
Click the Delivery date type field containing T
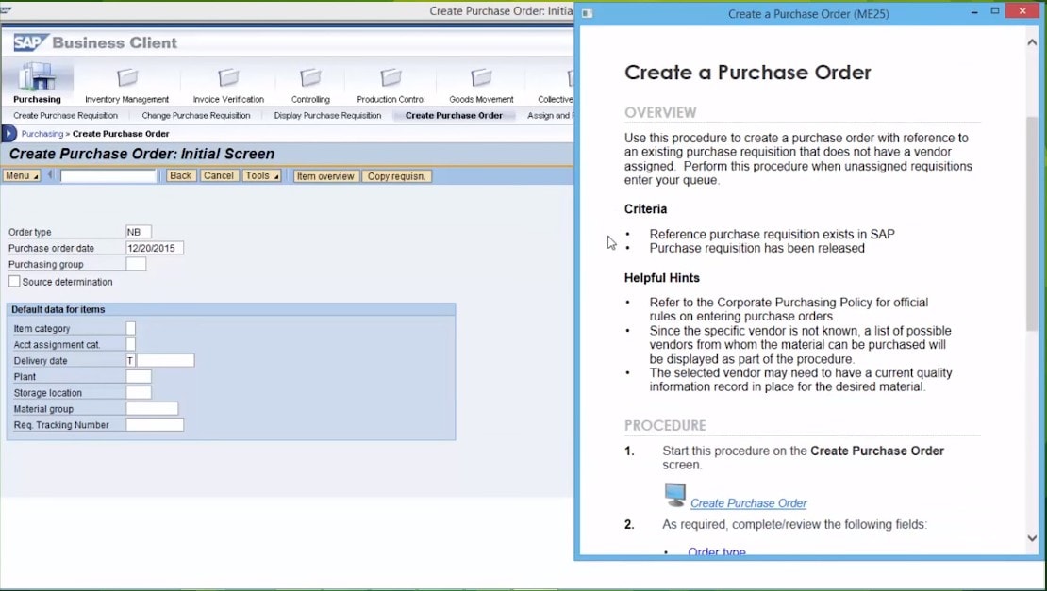pos(130,360)
